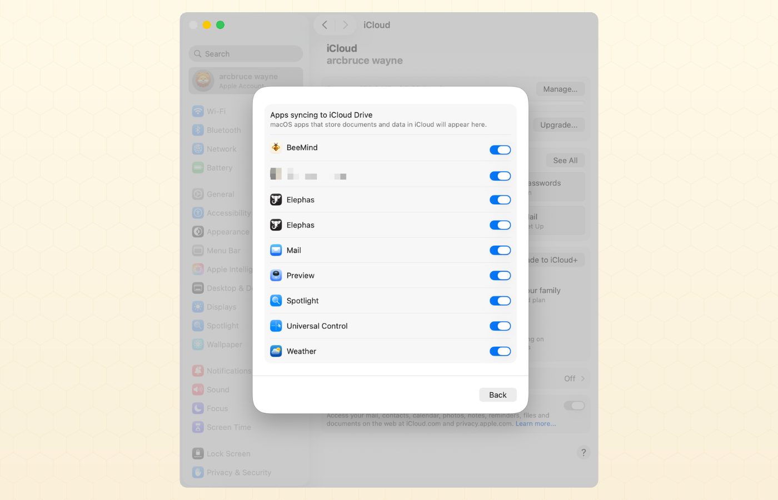This screenshot has width=778, height=500.
Task: Click the Network sidebar icon
Action: click(198, 149)
